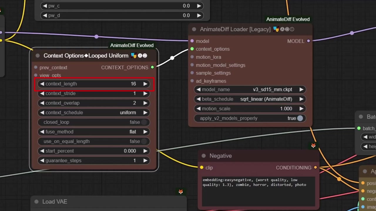The height and width of the screenshot is (211, 376).
Task: Open the model_name v3_sd15_mm.ckpt combo
Action: (x=250, y=89)
